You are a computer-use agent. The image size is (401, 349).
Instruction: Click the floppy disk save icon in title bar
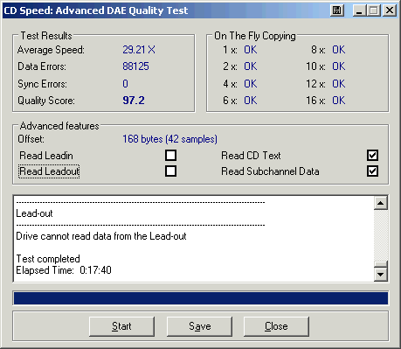coord(337,10)
